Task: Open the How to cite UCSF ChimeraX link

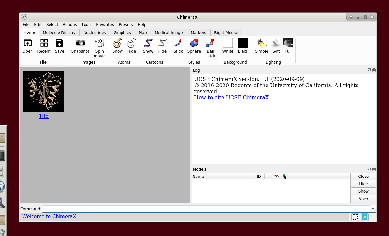Action: point(231,97)
